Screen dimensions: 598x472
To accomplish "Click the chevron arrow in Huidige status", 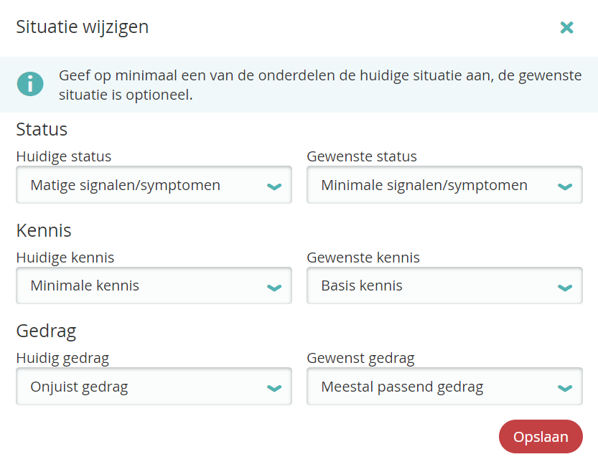I will point(274,187).
